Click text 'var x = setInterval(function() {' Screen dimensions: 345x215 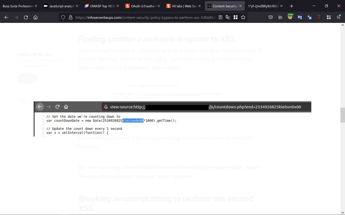pos(77,133)
